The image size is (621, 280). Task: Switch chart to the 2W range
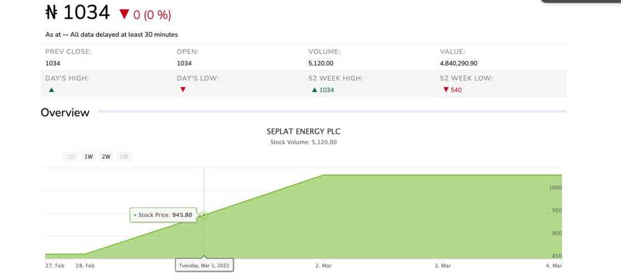tap(106, 157)
